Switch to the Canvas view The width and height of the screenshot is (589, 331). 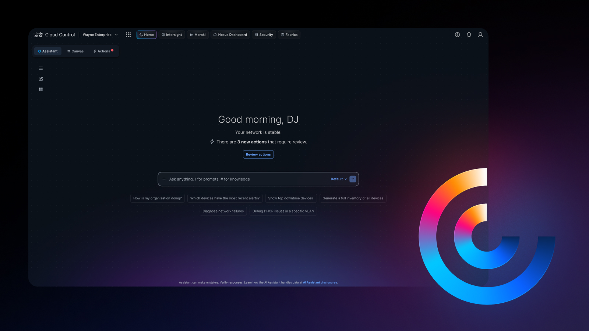(75, 51)
